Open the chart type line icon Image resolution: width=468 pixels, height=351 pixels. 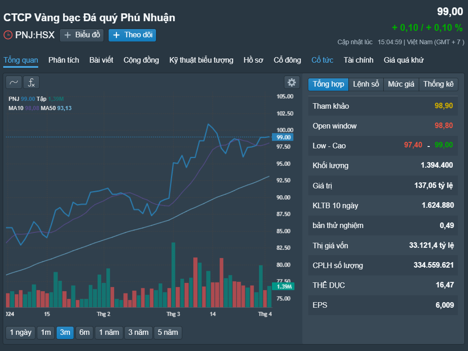(x=14, y=82)
